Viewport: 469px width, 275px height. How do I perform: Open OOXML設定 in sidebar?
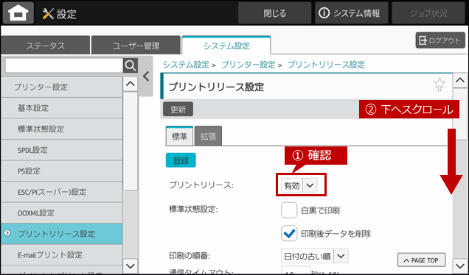click(x=62, y=213)
